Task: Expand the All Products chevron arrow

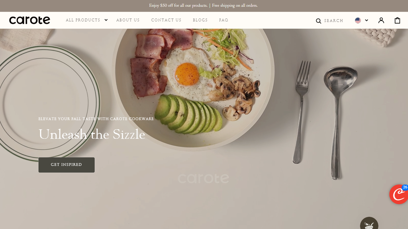Action: click(106, 20)
